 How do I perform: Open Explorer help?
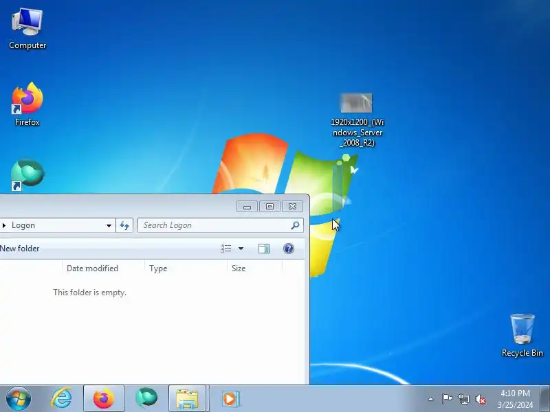pos(289,249)
